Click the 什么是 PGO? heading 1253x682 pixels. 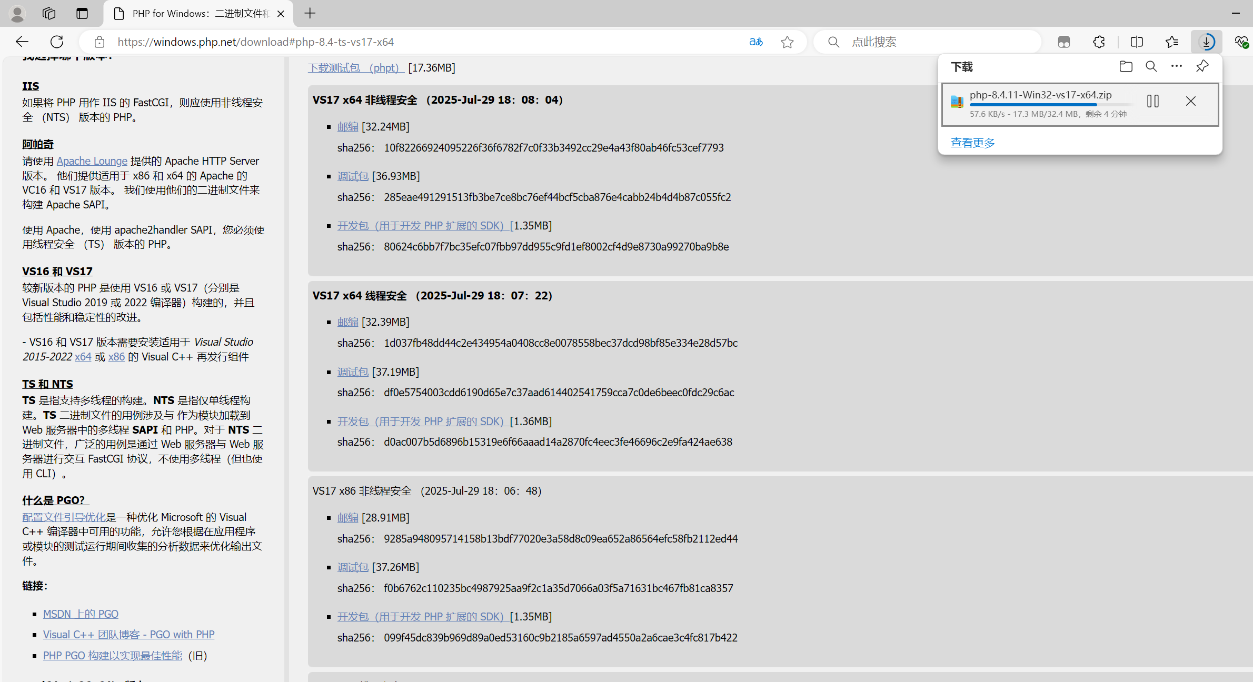click(55, 500)
